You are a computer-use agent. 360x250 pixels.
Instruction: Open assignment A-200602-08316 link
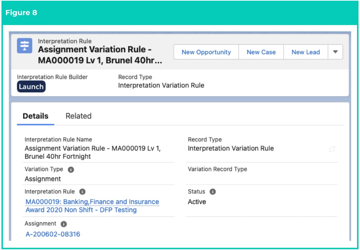pyautogui.click(x=53, y=234)
